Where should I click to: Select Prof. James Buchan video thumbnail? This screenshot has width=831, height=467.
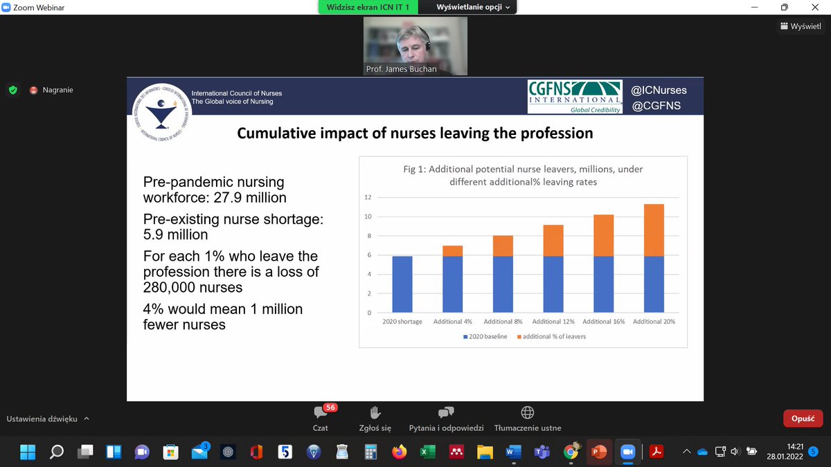[415, 46]
